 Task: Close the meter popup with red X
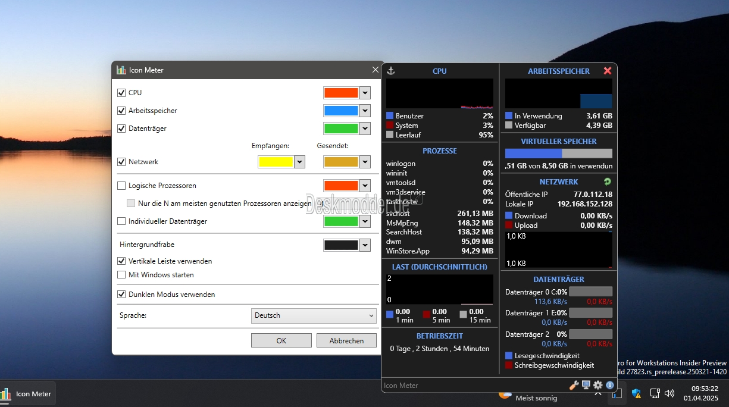point(607,71)
